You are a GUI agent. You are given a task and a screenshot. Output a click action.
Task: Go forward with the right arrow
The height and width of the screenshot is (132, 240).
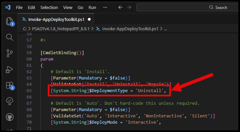tap(129, 7)
